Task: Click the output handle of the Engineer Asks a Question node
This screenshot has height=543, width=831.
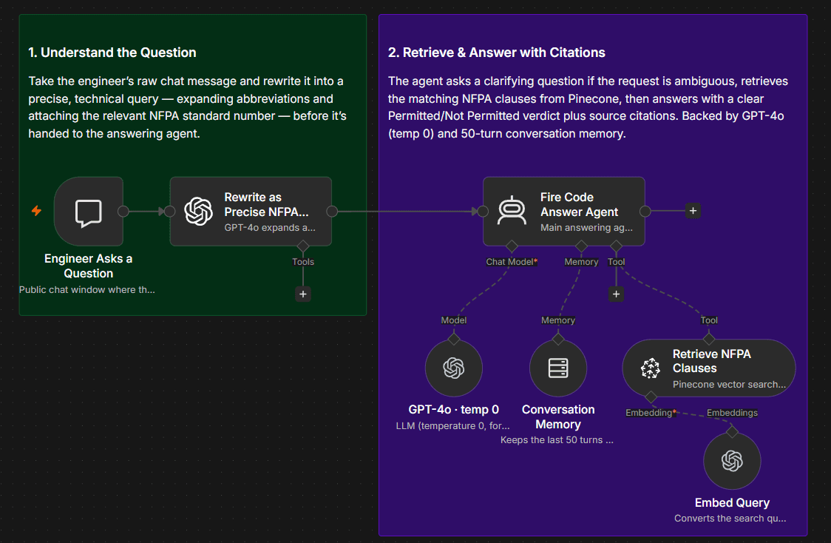Action: click(123, 211)
